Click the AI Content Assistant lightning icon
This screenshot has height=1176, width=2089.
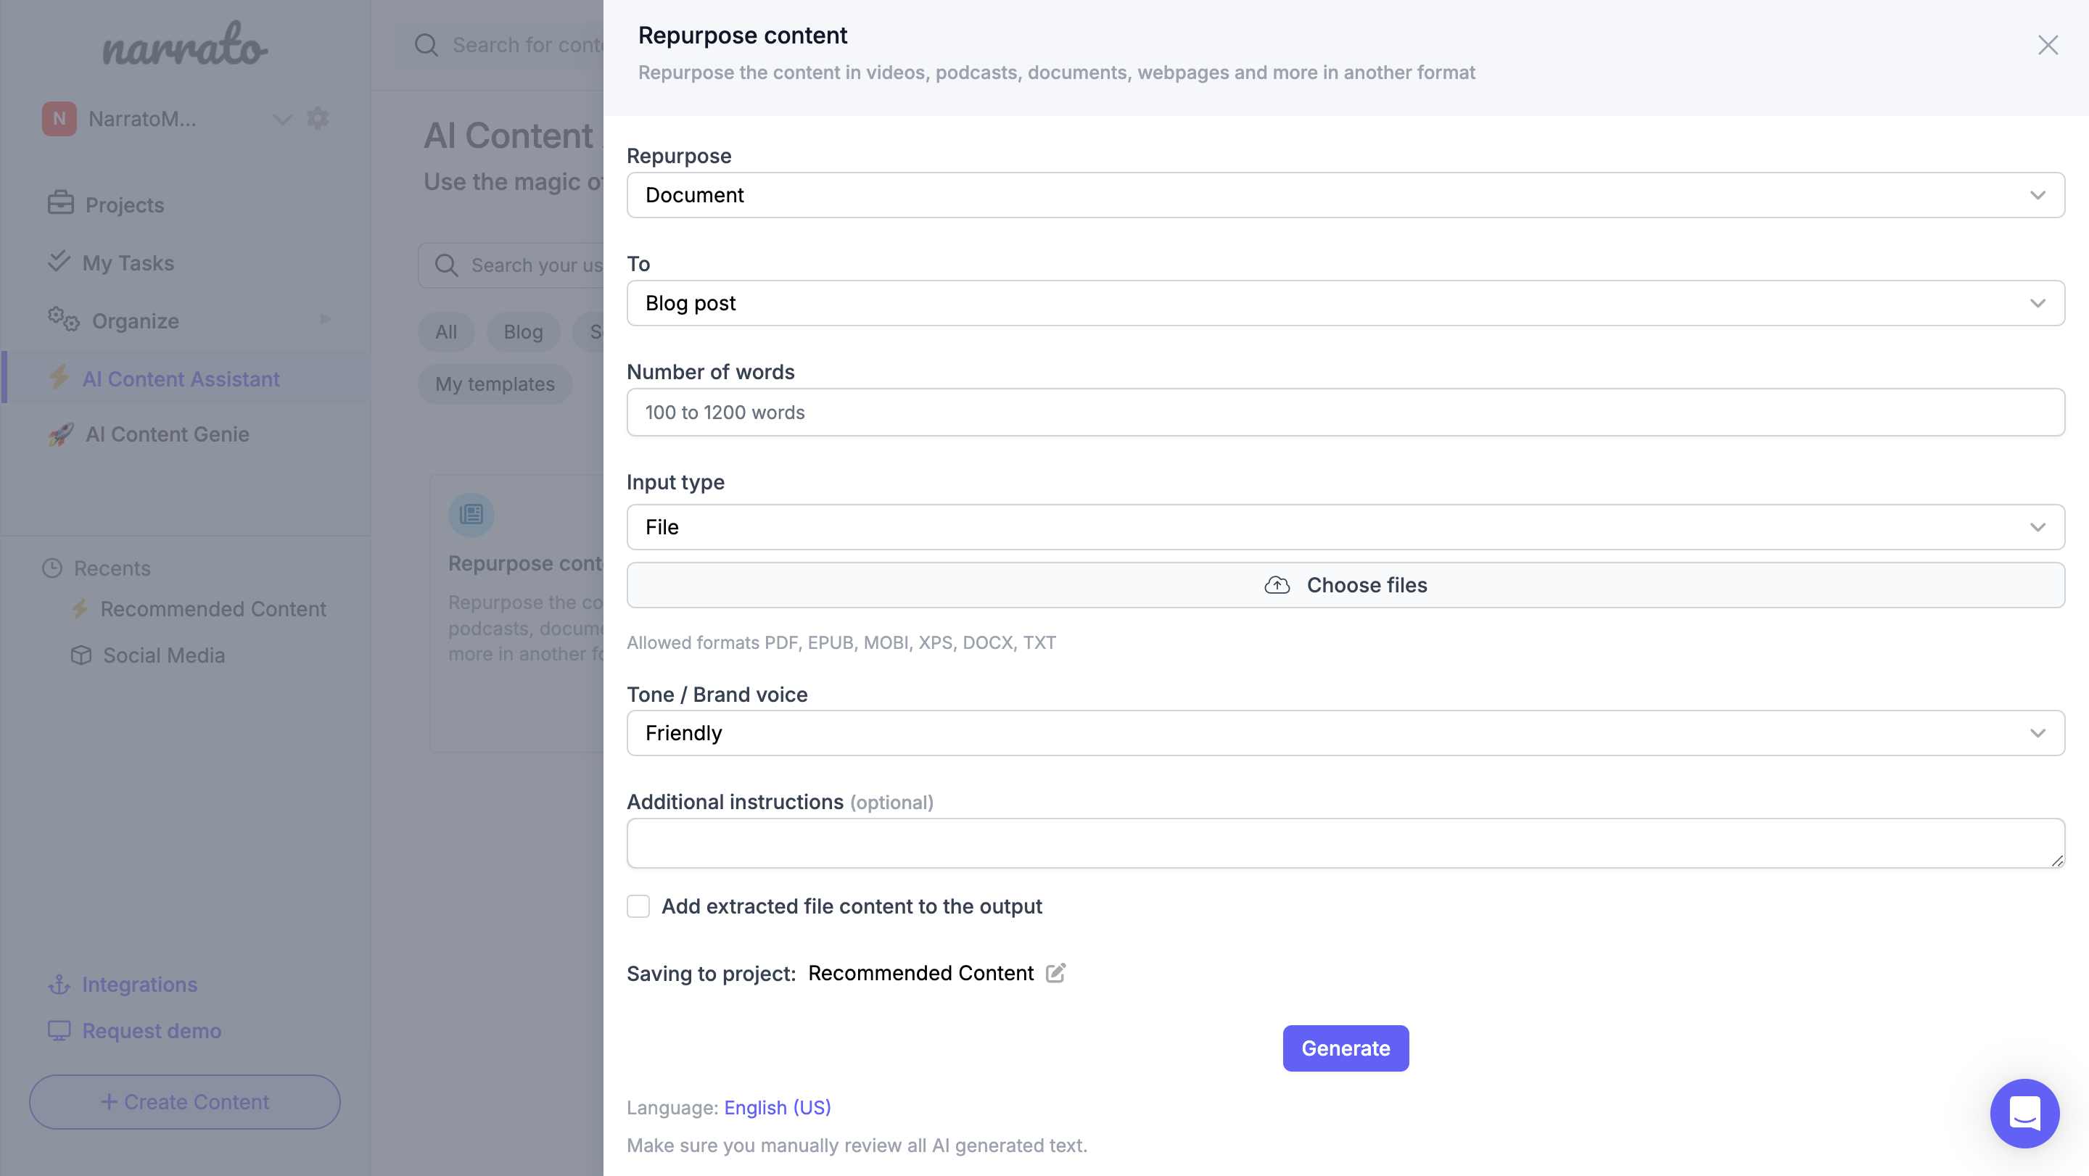tap(58, 378)
